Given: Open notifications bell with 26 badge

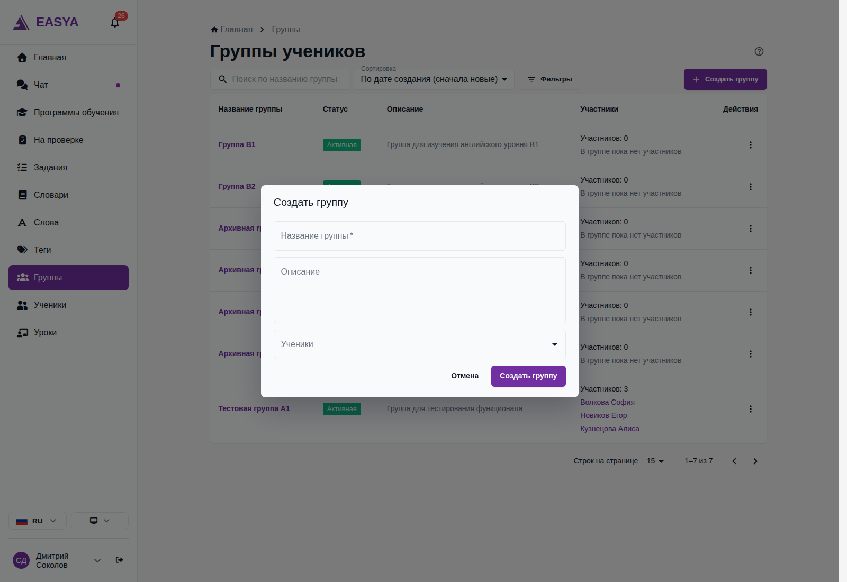Looking at the screenshot, I should click(115, 22).
